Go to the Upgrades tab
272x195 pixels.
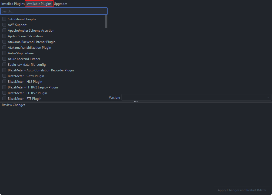[61, 4]
